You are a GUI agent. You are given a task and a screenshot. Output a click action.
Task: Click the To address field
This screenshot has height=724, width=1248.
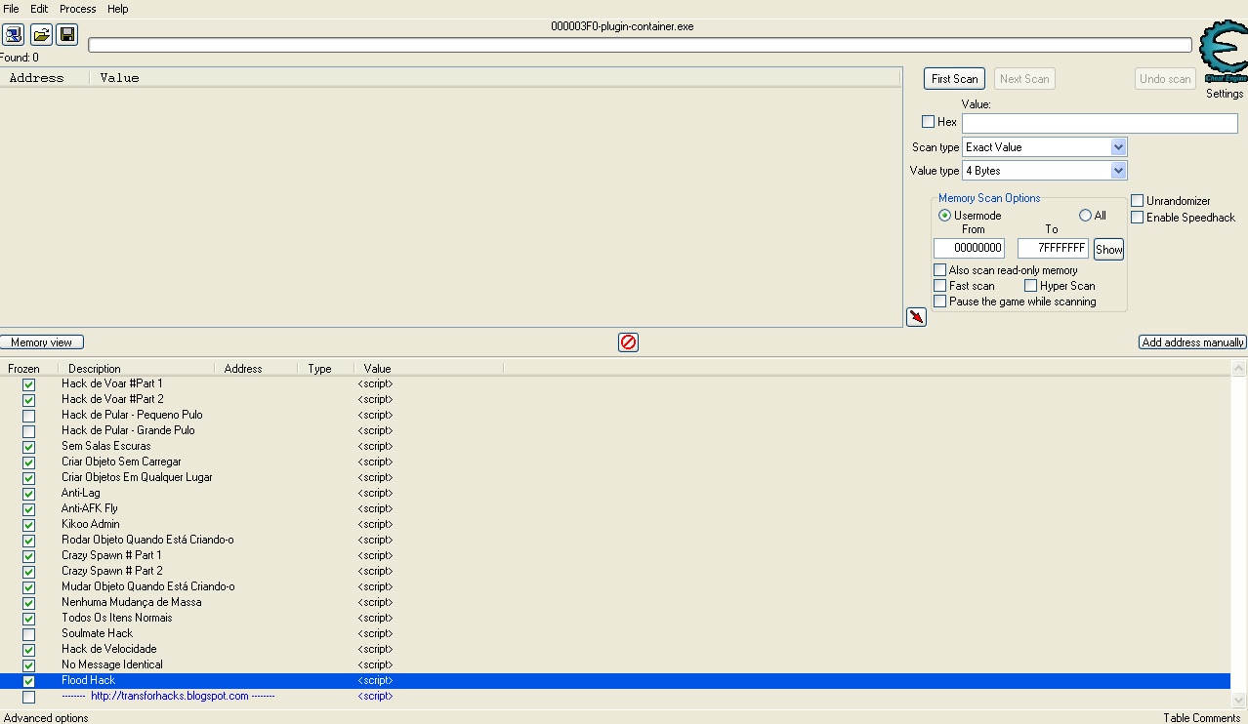coord(1053,249)
